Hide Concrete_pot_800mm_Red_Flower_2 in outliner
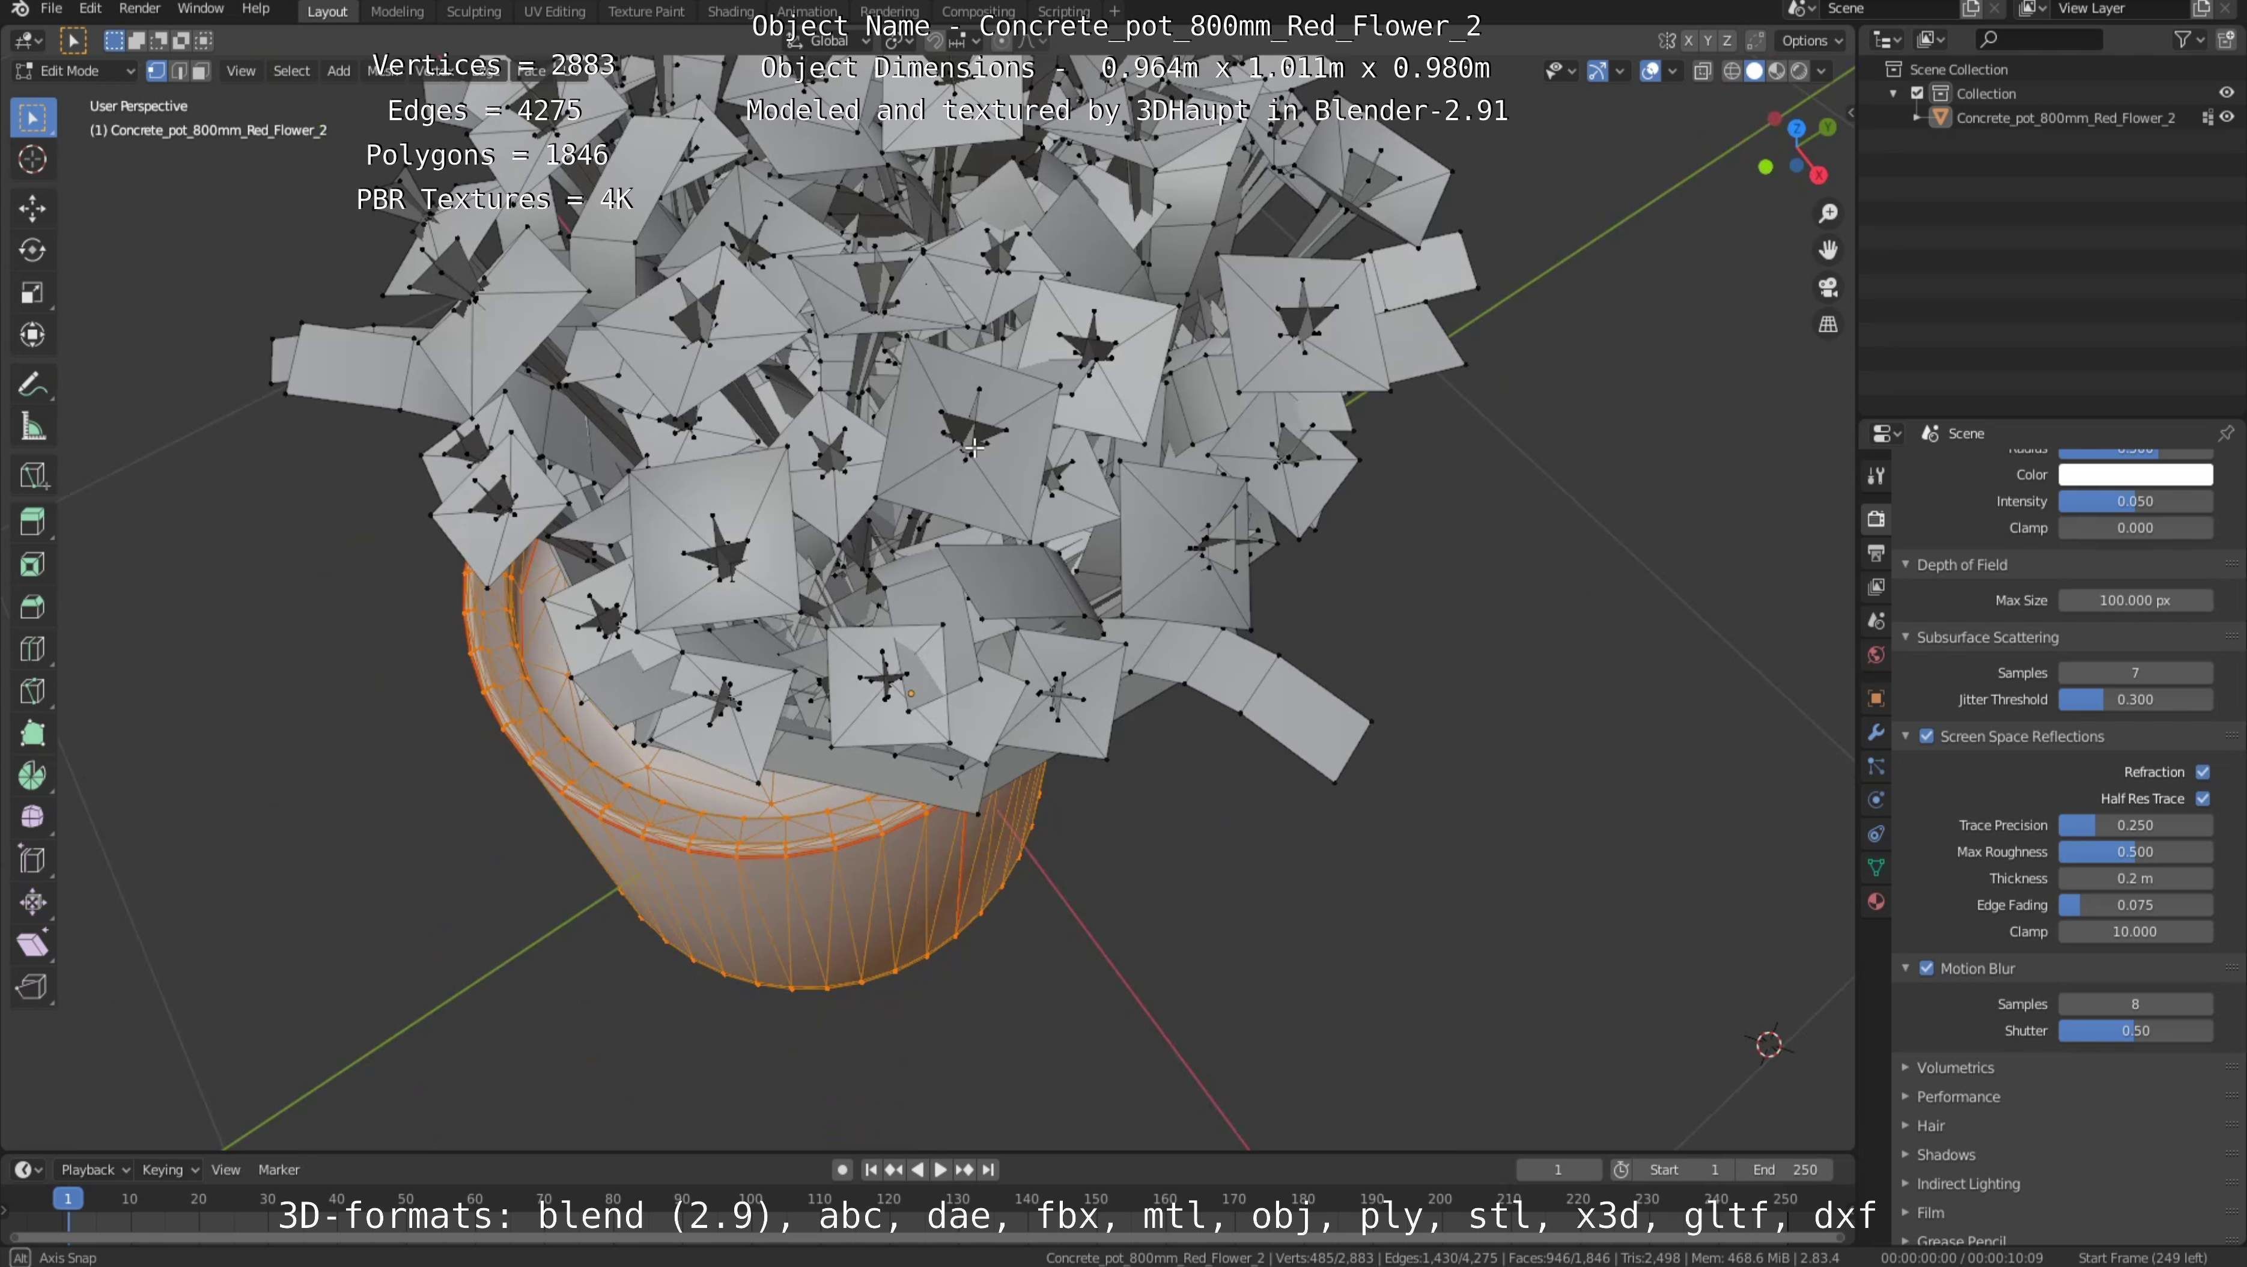 tap(2228, 118)
